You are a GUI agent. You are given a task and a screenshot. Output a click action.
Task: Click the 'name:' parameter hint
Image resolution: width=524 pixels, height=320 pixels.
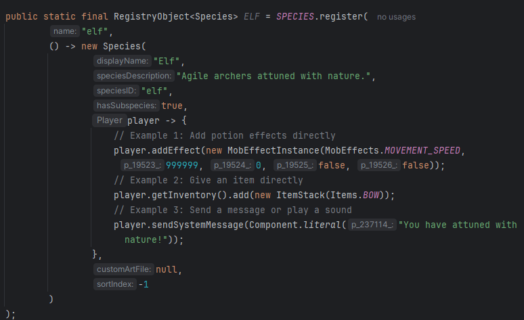[65, 31]
